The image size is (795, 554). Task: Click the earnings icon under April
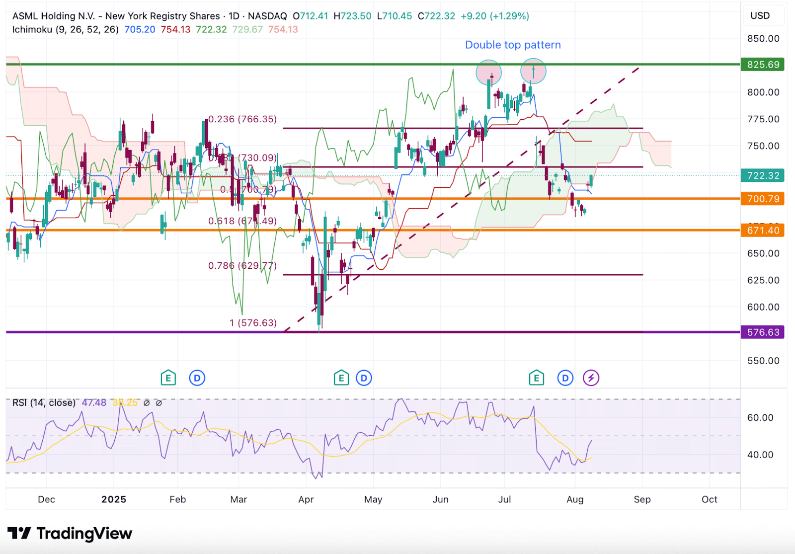pyautogui.click(x=341, y=378)
